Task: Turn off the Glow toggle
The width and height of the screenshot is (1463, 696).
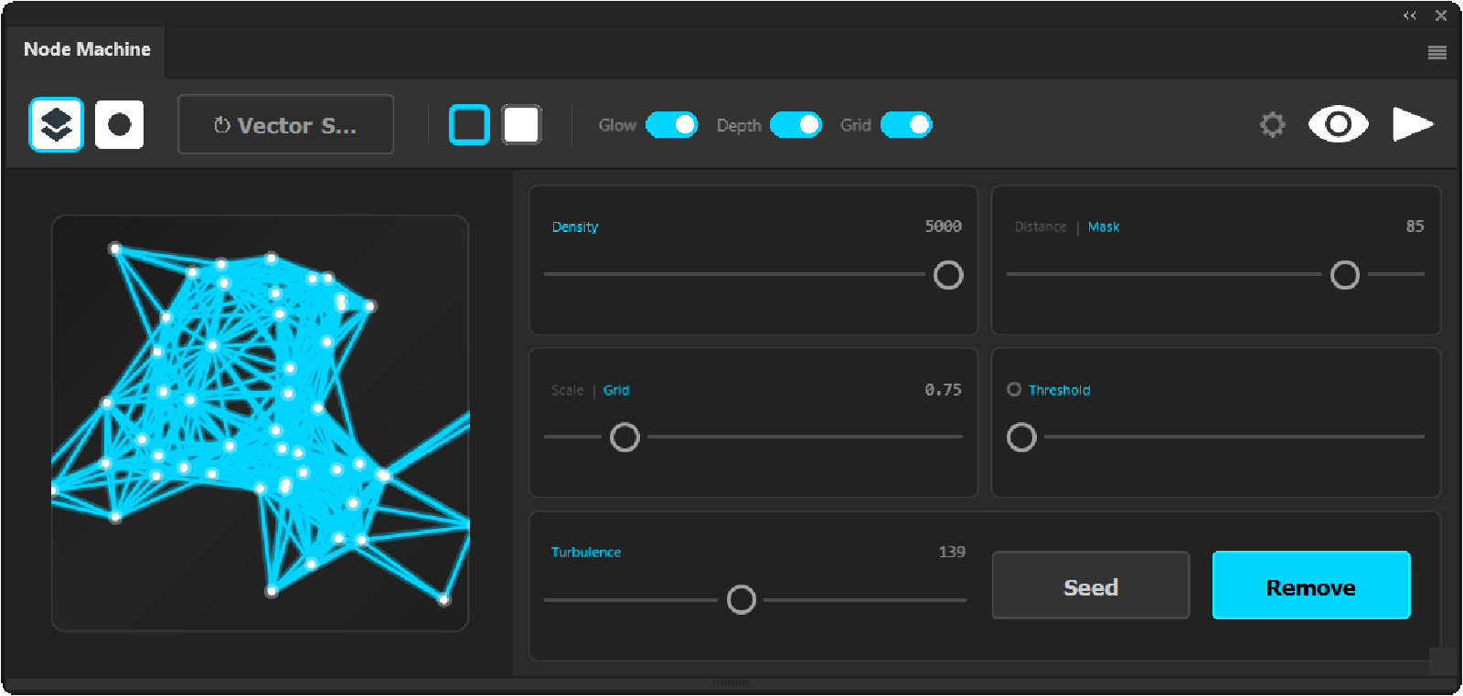Action: 672,125
